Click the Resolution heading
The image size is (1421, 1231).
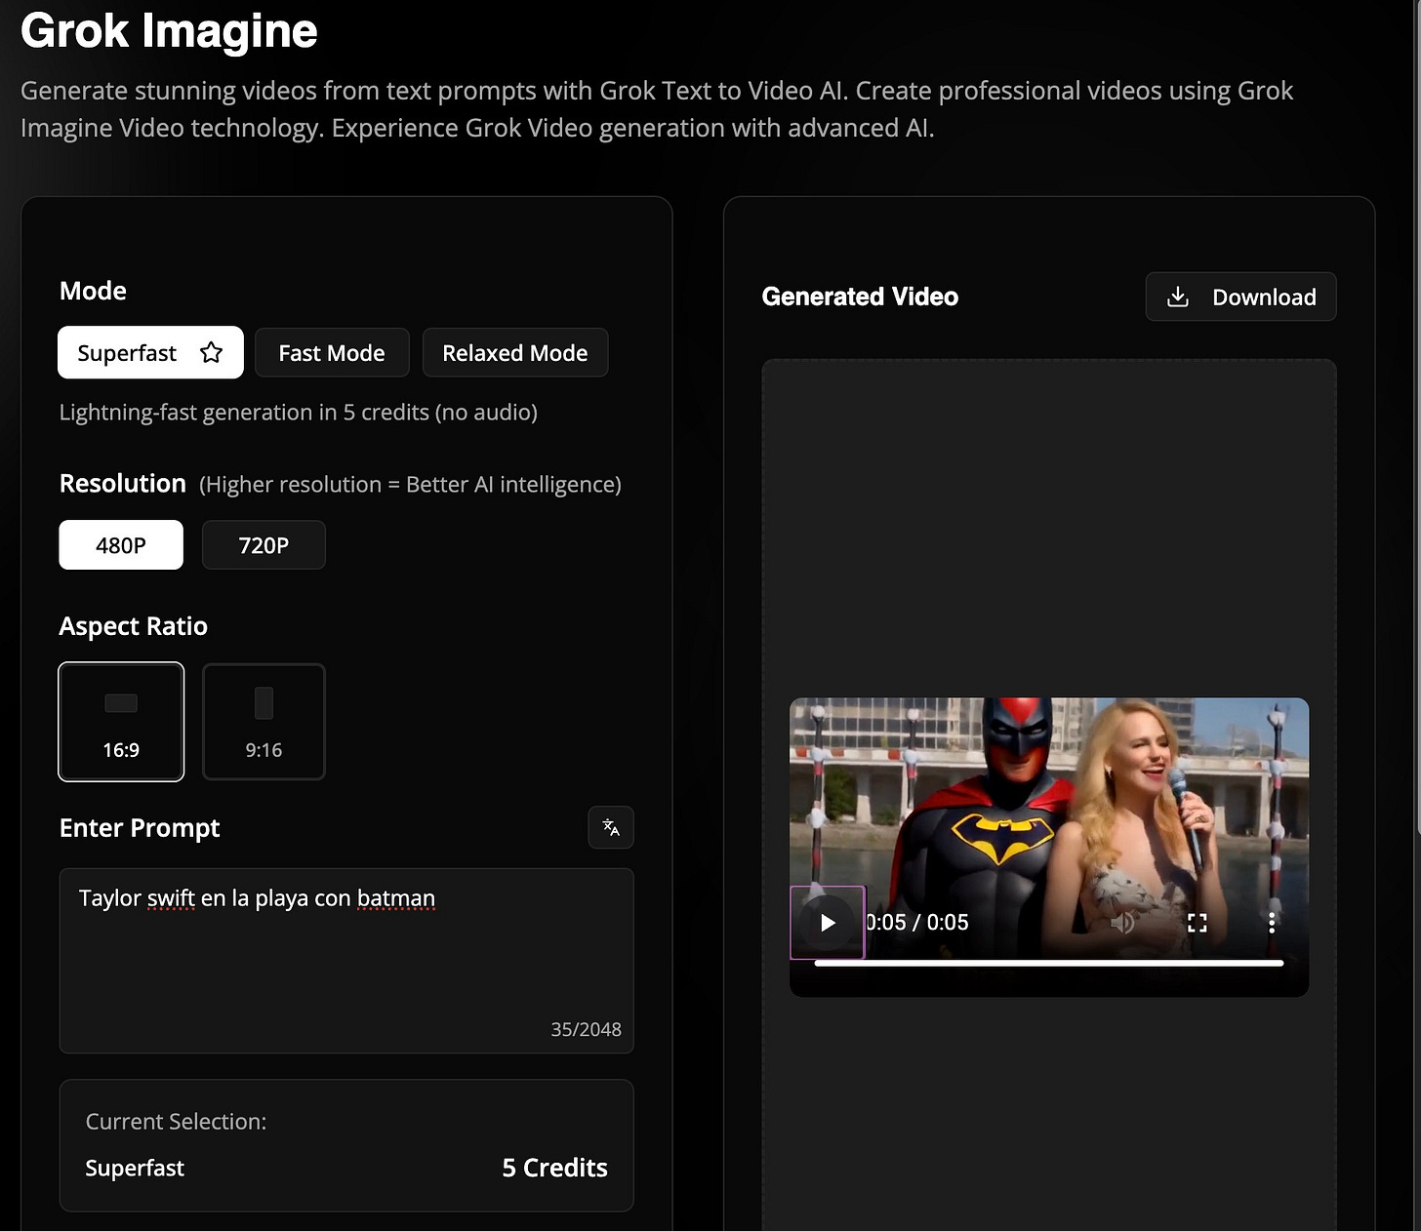[122, 484]
